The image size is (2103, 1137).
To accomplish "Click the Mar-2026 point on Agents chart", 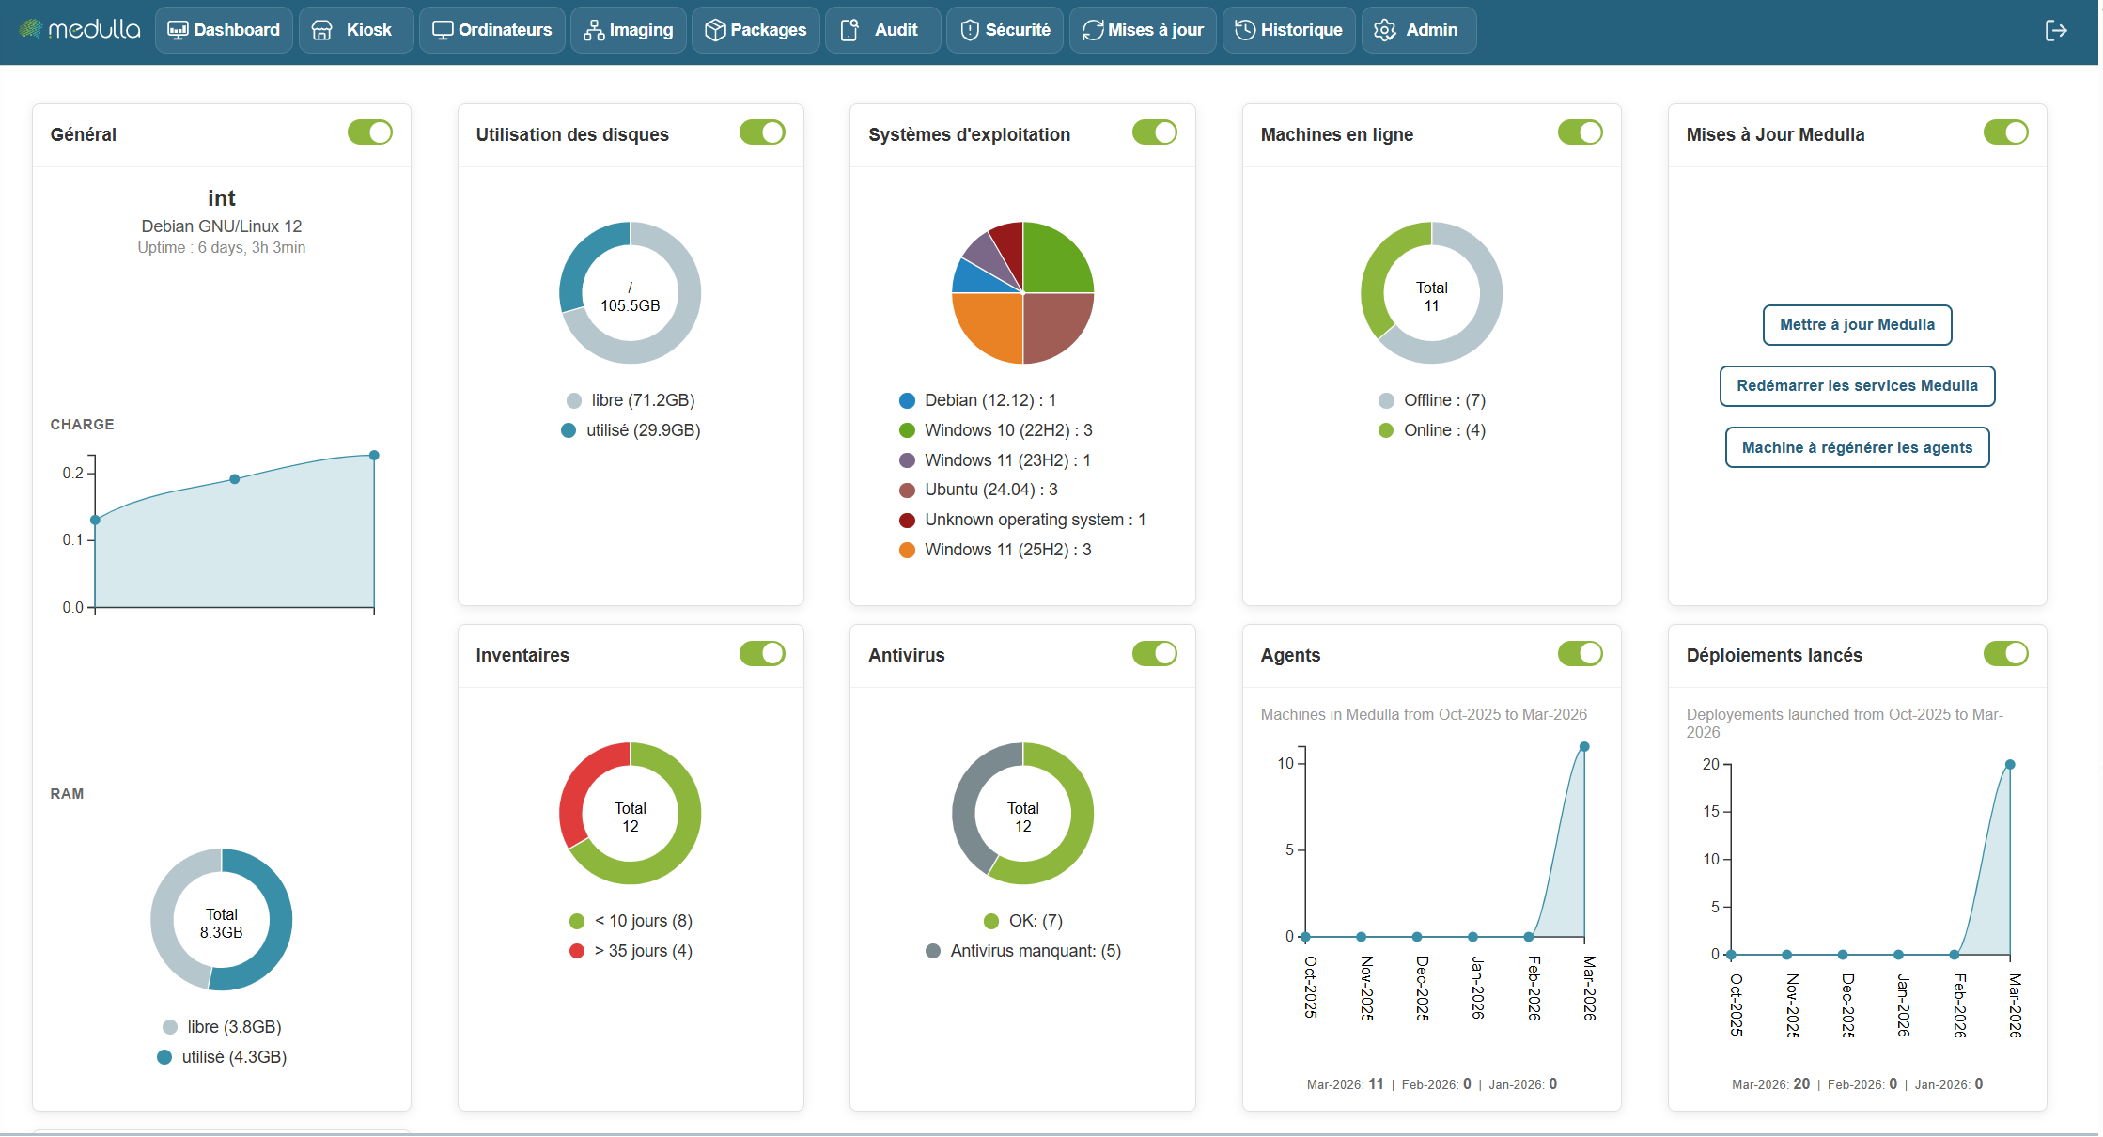I will [x=1584, y=747].
